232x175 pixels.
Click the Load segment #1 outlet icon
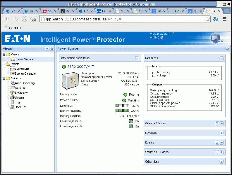click(131, 121)
